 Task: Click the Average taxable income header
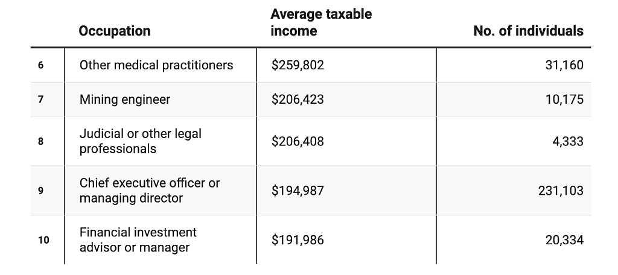(321, 22)
